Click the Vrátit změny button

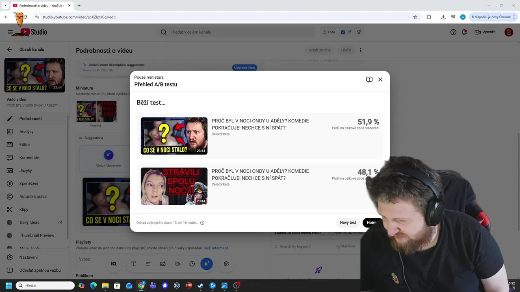pos(320,50)
